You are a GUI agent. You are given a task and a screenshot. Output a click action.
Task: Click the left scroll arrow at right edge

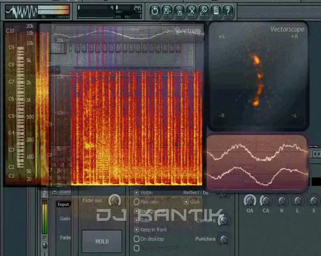coord(315,153)
